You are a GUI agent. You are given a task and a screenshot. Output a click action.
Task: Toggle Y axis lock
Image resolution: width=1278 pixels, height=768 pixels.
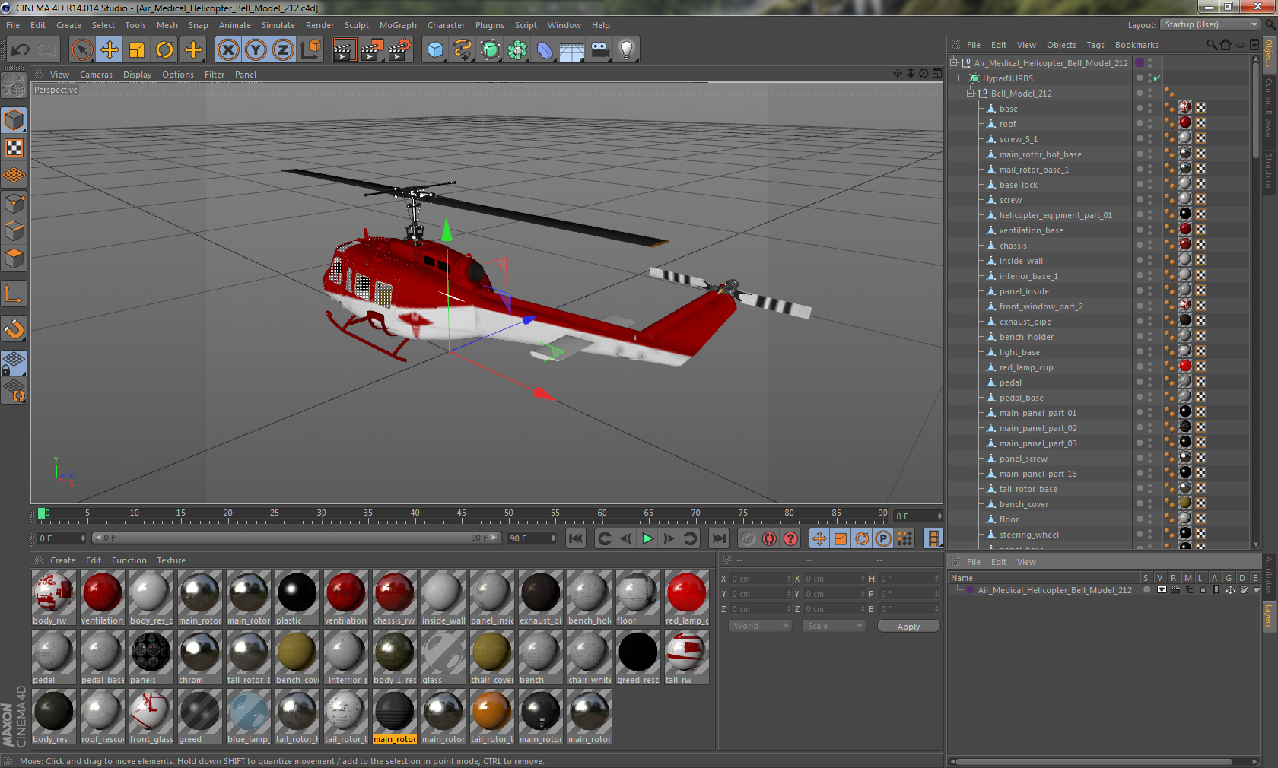point(256,50)
